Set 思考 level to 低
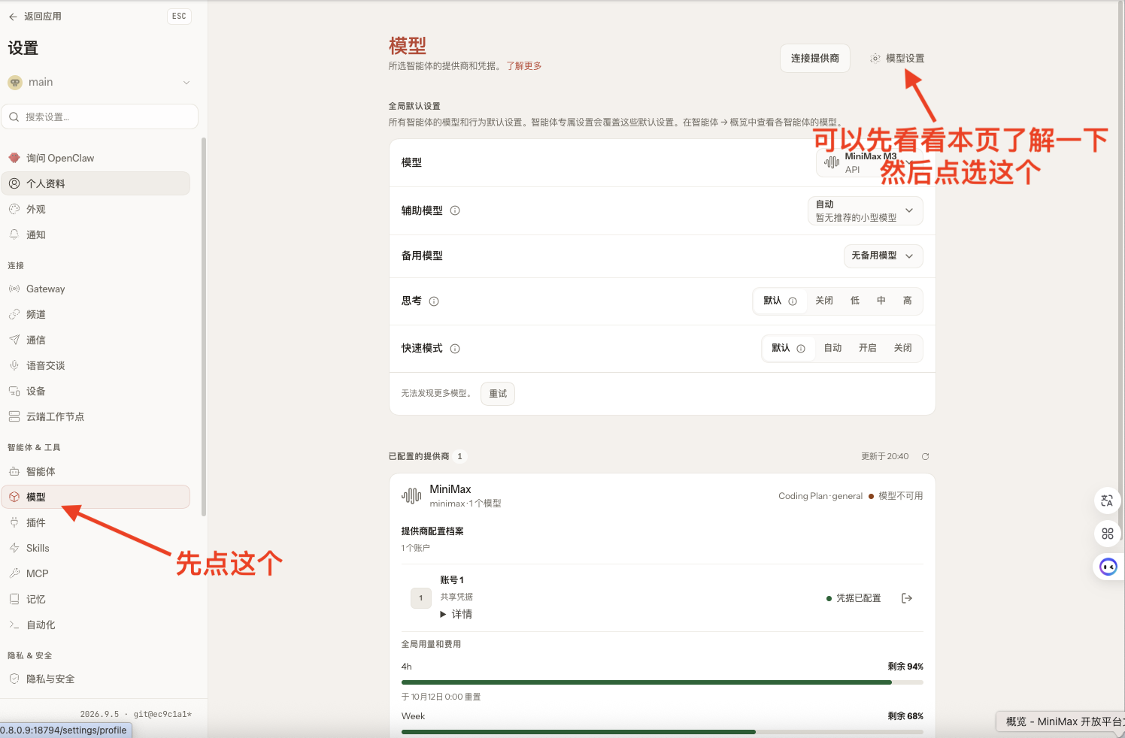1125x738 pixels. [x=855, y=301]
